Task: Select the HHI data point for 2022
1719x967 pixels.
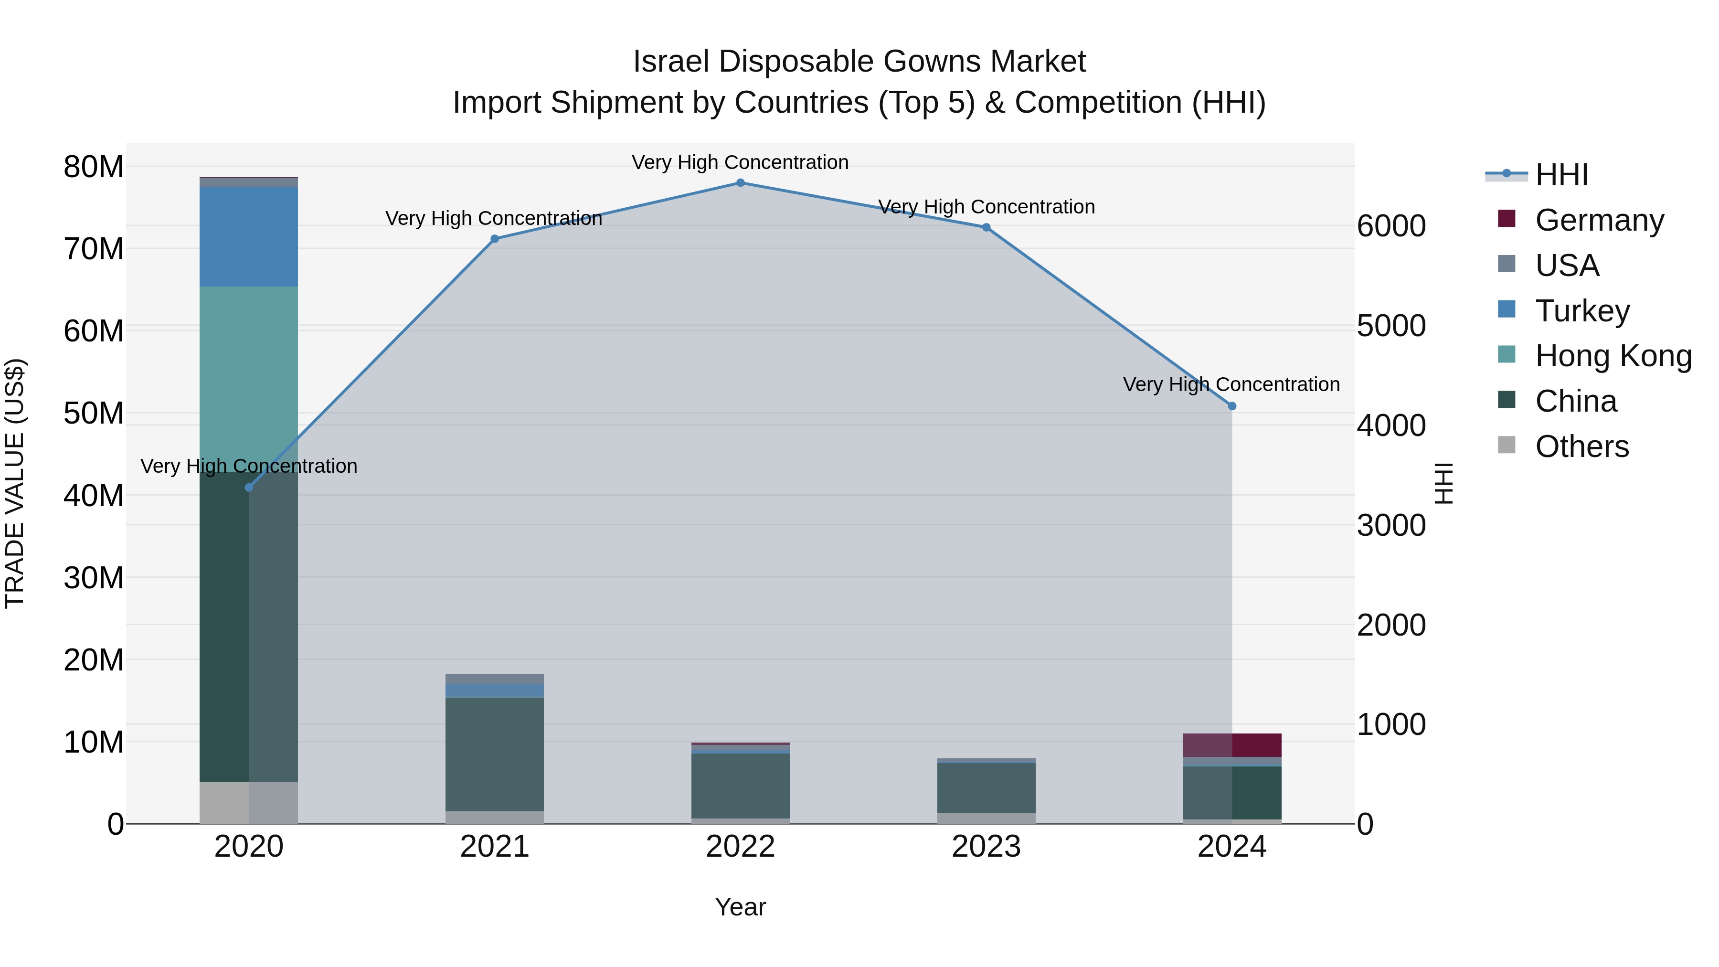Action: point(740,183)
